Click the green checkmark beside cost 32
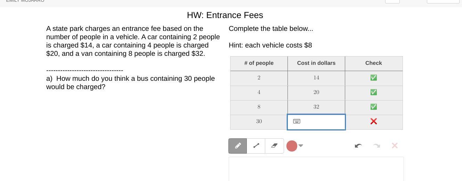Screen dimensions: 462x181 click(374, 107)
